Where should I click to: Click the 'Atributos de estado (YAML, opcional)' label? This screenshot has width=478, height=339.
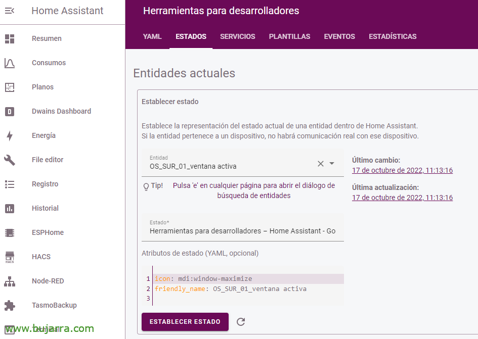(200, 254)
